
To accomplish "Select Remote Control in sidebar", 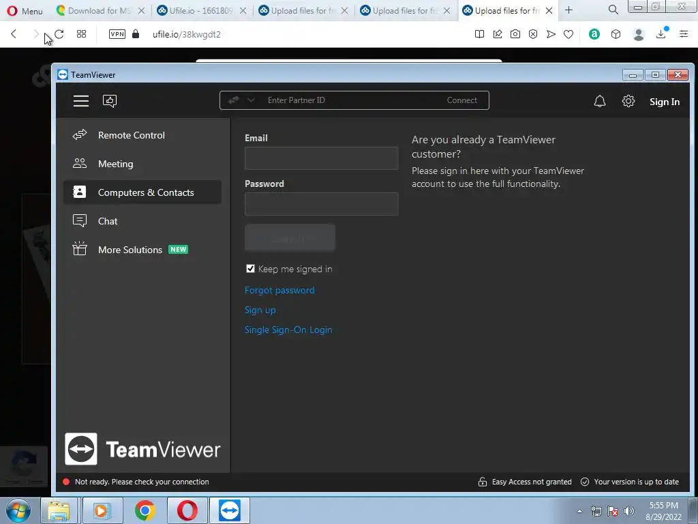I will (142, 135).
